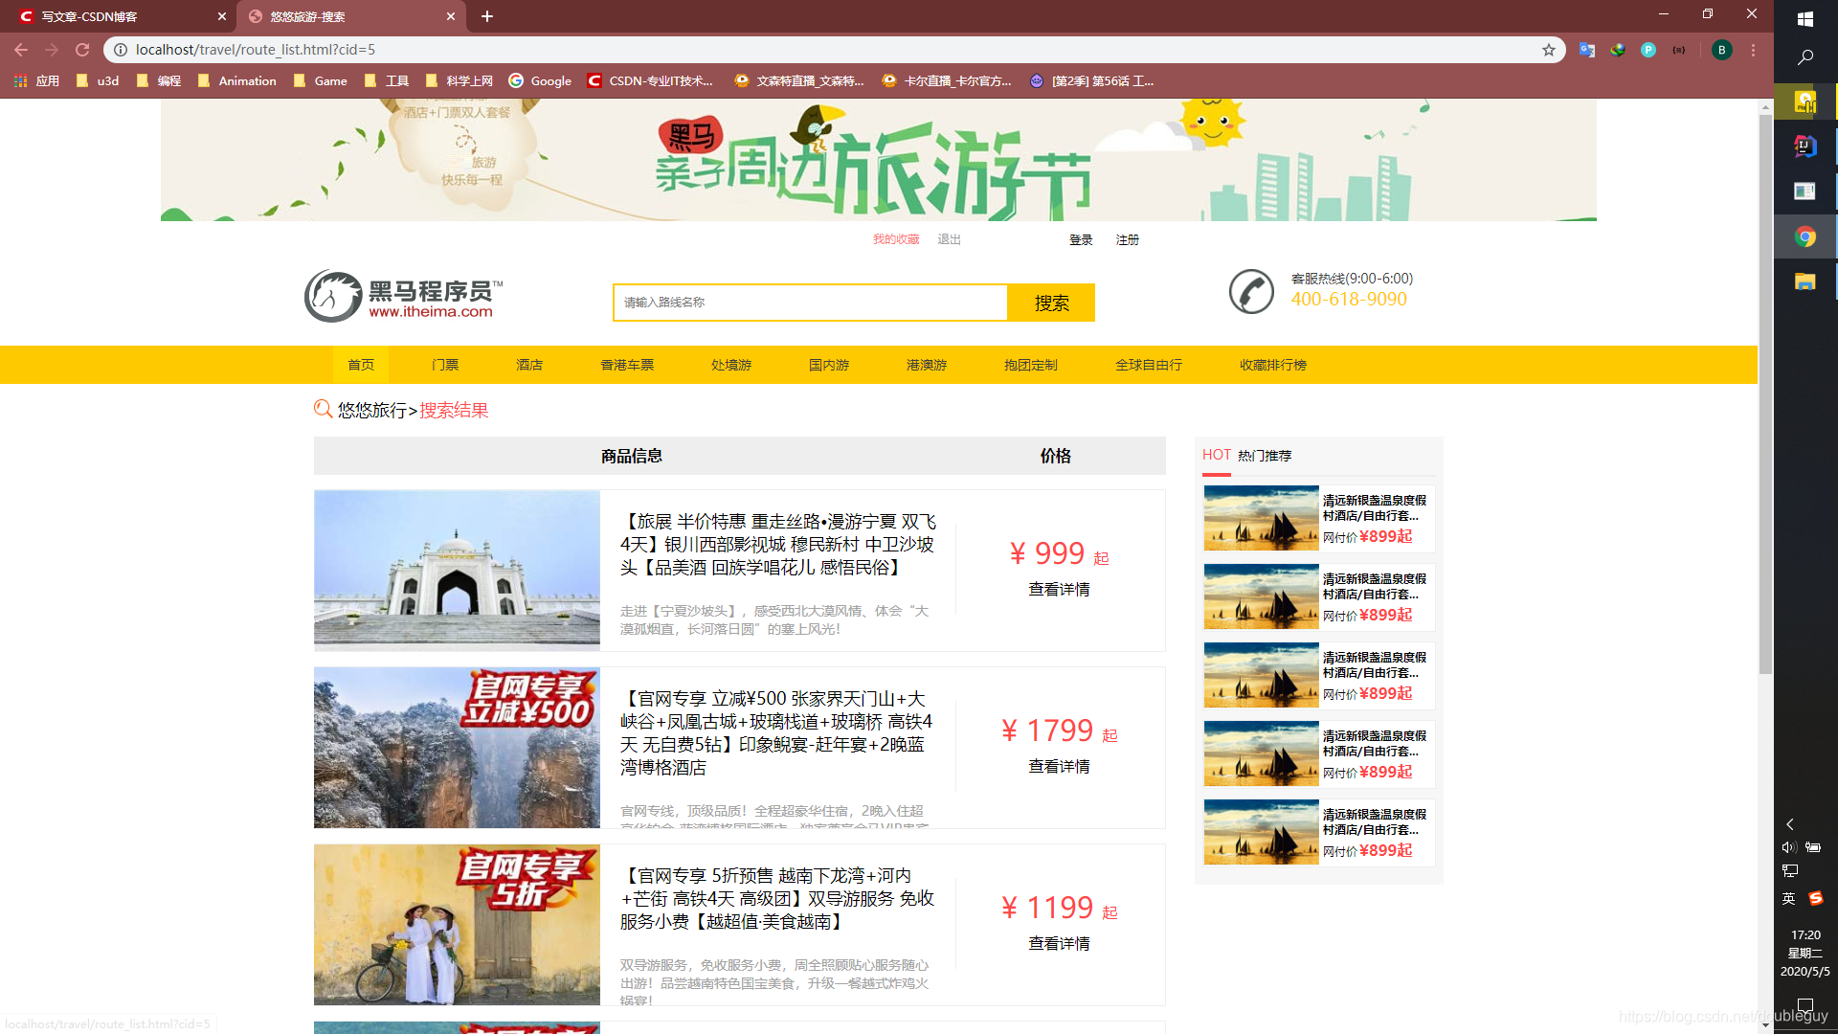1838x1034 pixels.
Task: Click 查看详情 for the ¥999 route
Action: click(1059, 590)
